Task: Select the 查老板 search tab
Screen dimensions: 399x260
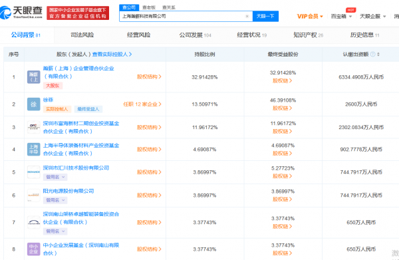Action: 149,7
